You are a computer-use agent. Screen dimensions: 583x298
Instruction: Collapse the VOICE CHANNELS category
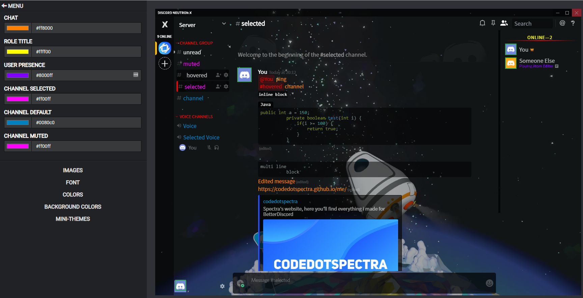[195, 117]
